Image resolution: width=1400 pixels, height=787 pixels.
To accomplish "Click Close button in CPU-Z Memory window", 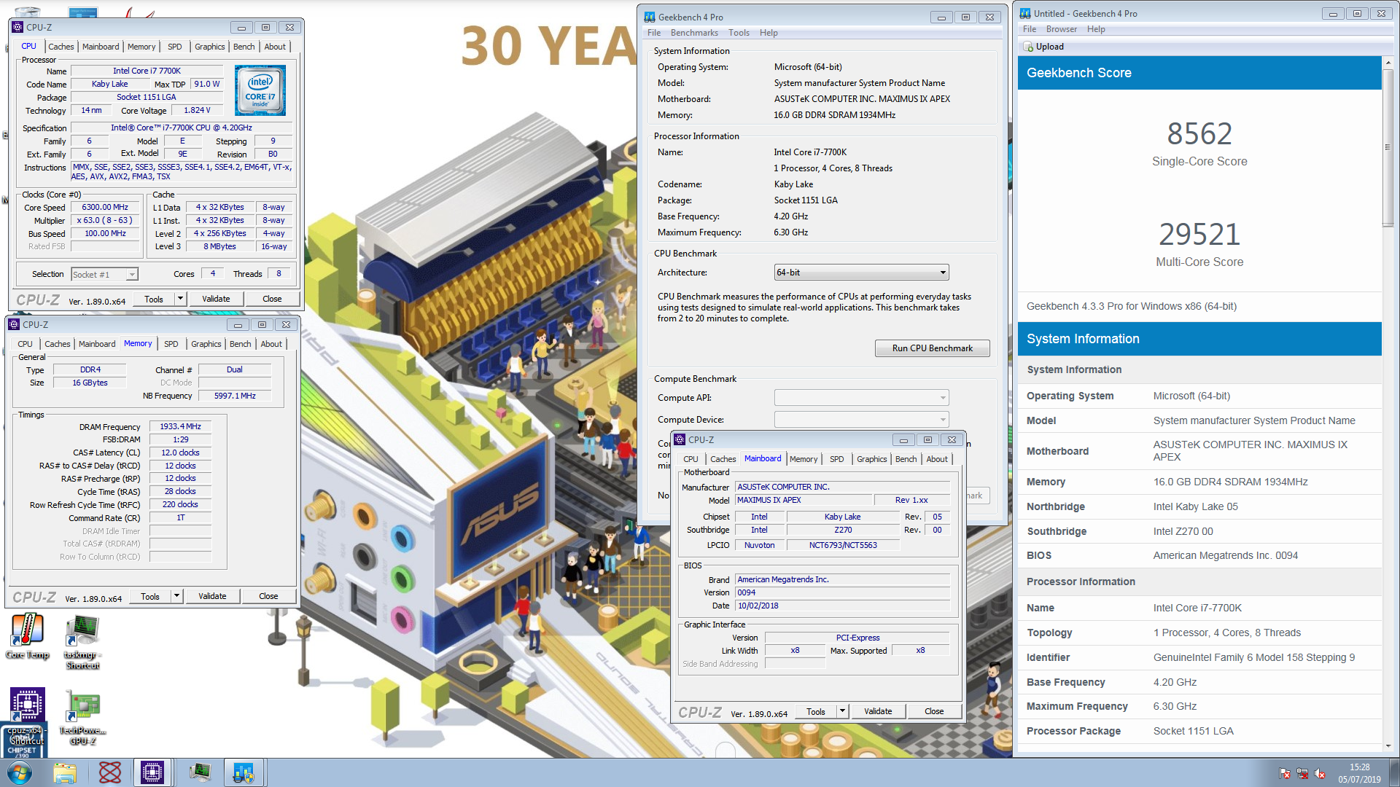I will pyautogui.click(x=268, y=596).
